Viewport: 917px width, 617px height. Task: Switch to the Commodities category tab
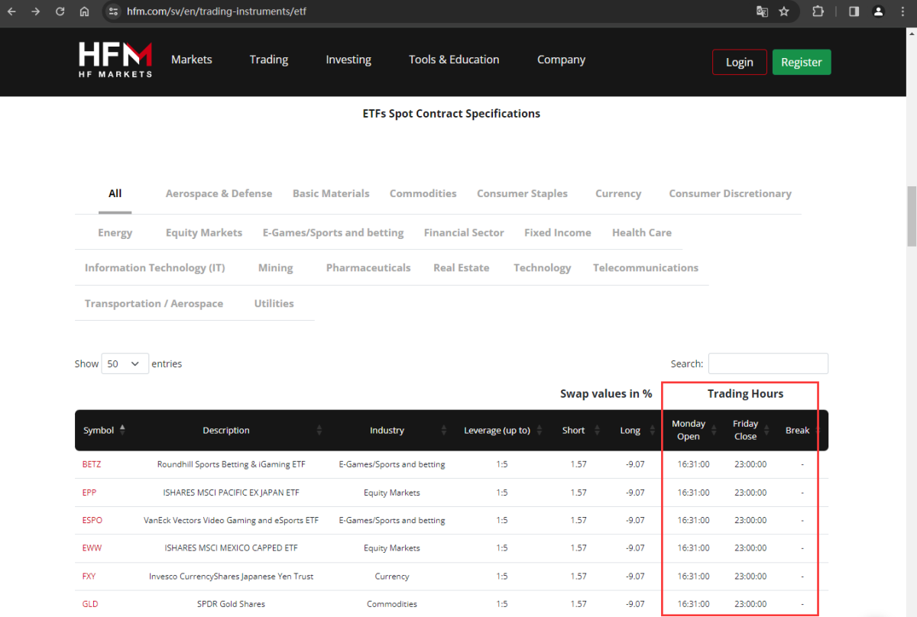click(423, 193)
